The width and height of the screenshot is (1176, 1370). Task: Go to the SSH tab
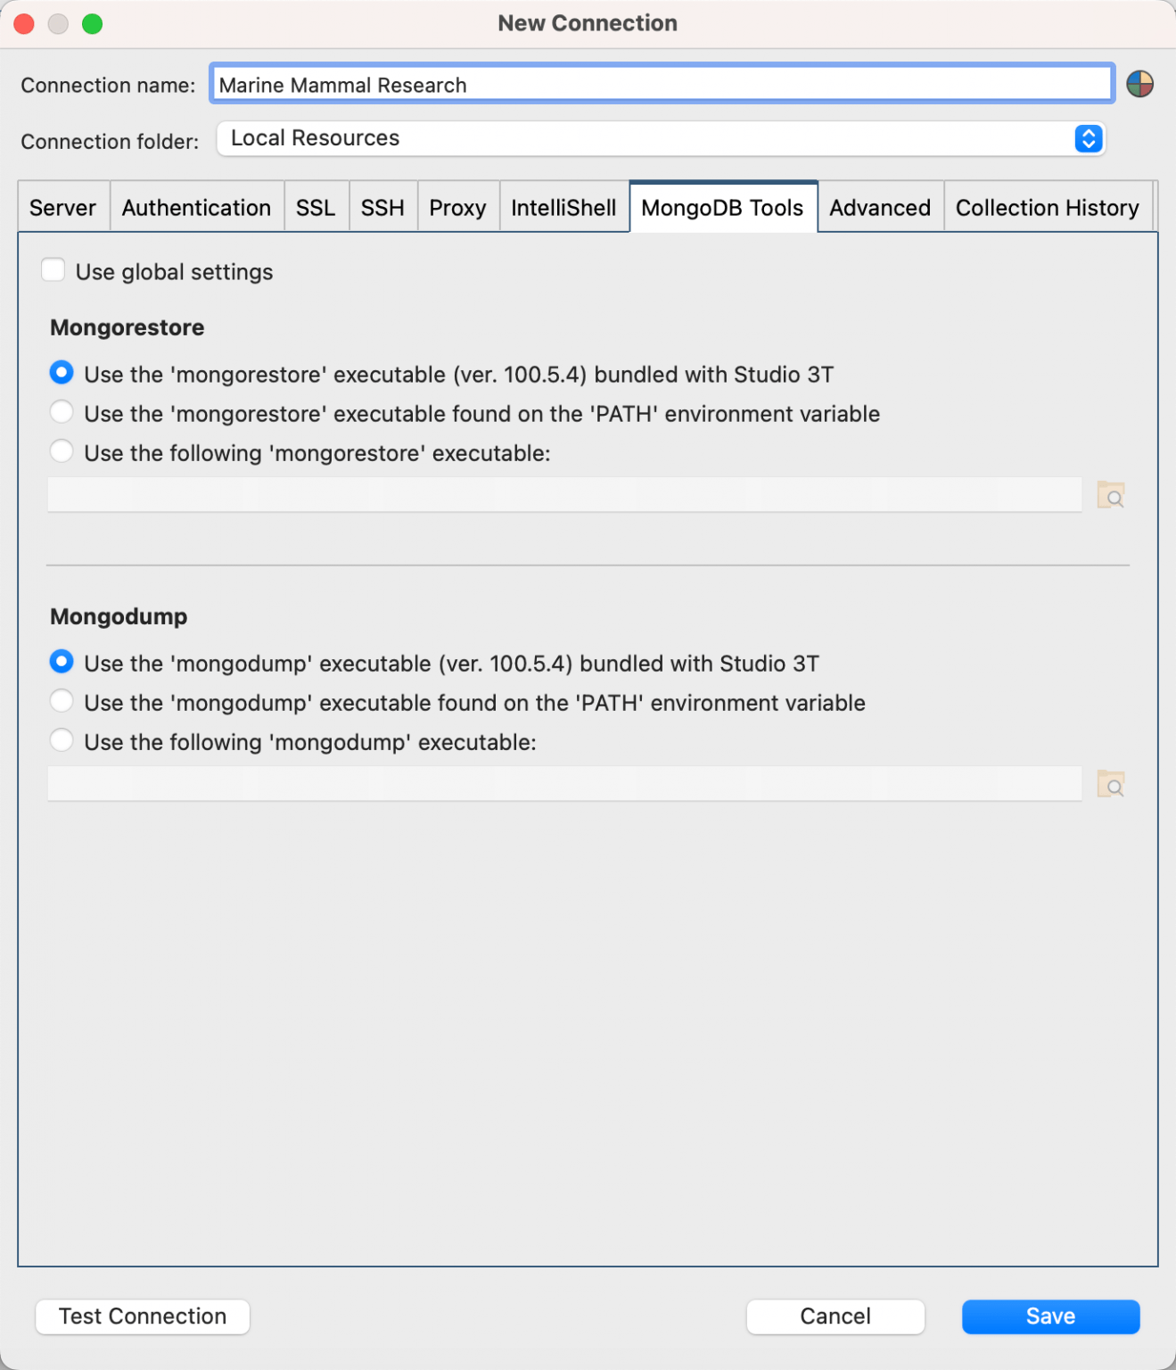[382, 207]
